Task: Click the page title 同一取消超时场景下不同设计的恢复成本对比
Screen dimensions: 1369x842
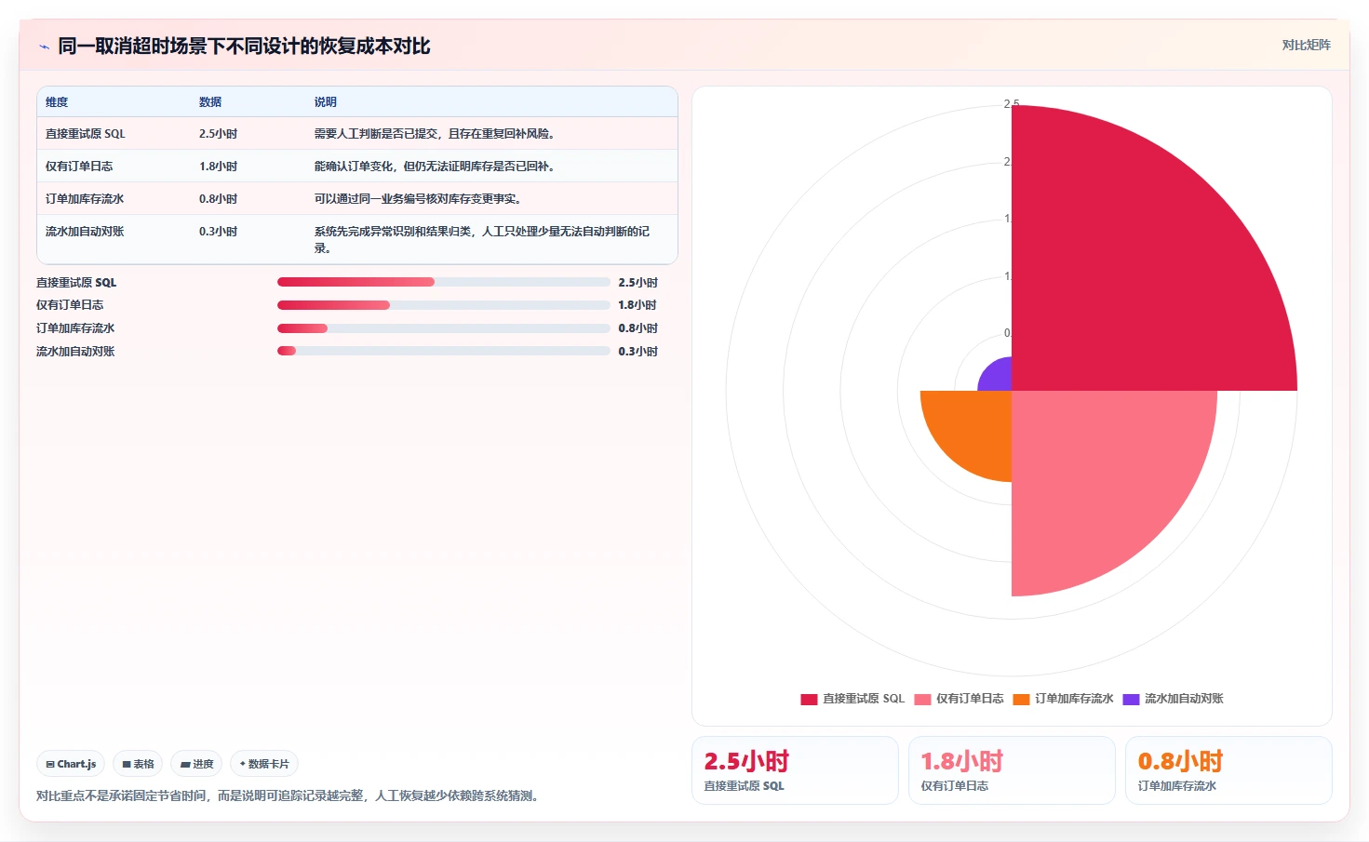Action: pos(244,47)
